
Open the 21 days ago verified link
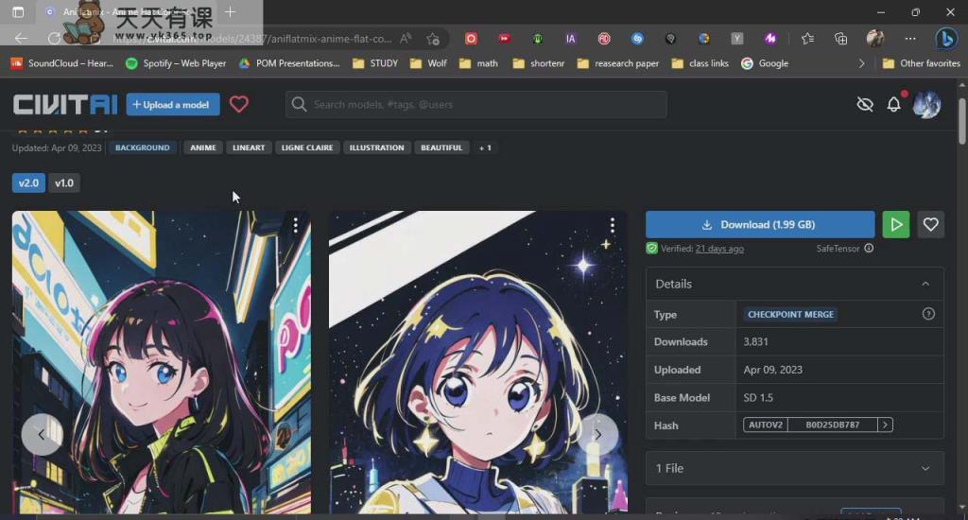click(x=719, y=249)
